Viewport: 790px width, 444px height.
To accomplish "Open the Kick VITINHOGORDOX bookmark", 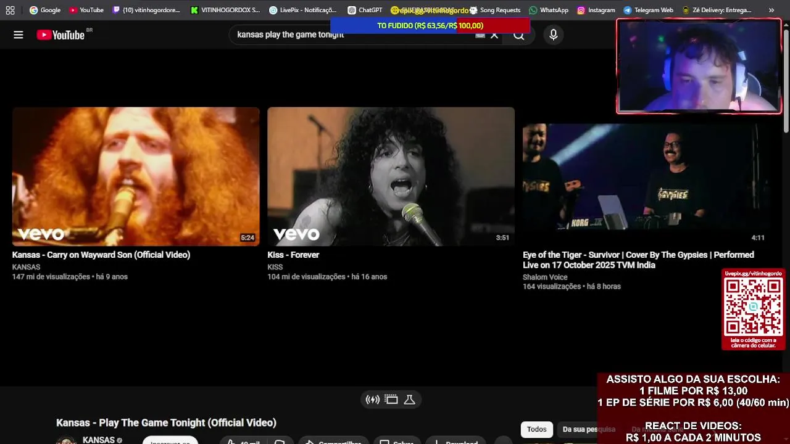I will pos(226,10).
